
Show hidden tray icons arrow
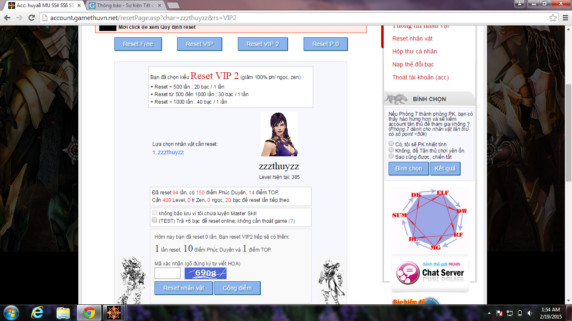pyautogui.click(x=489, y=313)
